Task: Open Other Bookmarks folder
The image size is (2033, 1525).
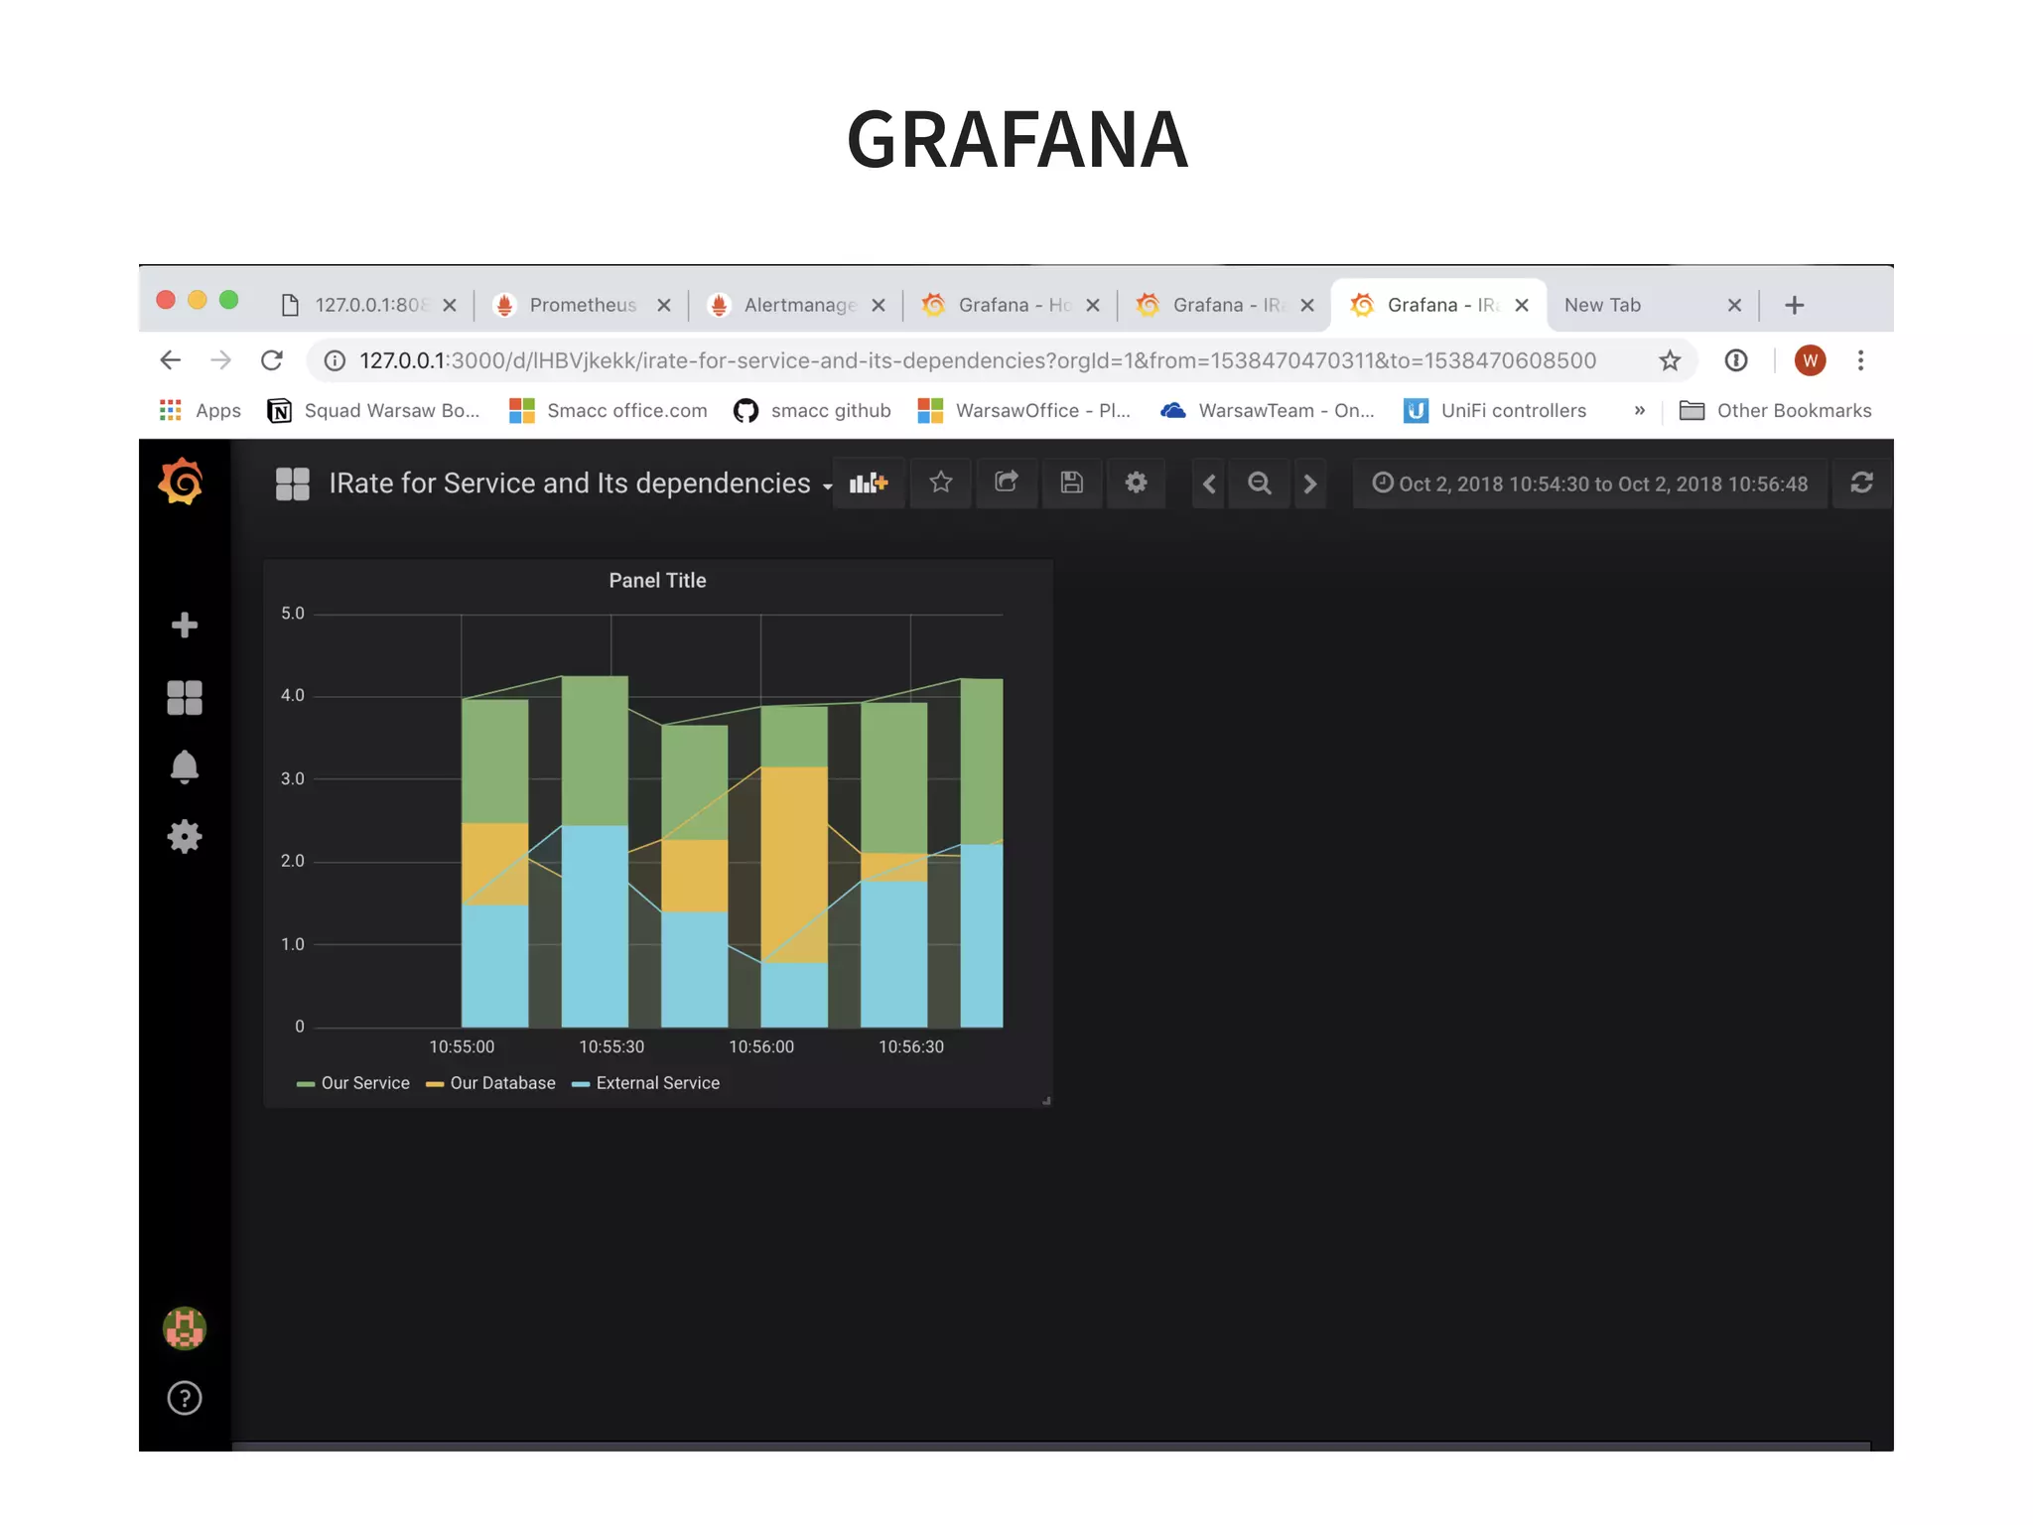Action: [x=1775, y=410]
